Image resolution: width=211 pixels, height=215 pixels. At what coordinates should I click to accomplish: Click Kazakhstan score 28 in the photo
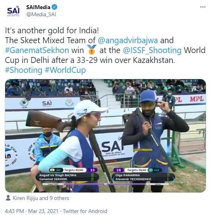click(118, 170)
